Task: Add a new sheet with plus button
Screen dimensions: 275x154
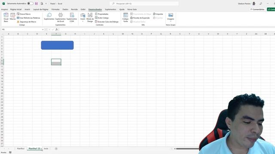Action: (x=56, y=148)
